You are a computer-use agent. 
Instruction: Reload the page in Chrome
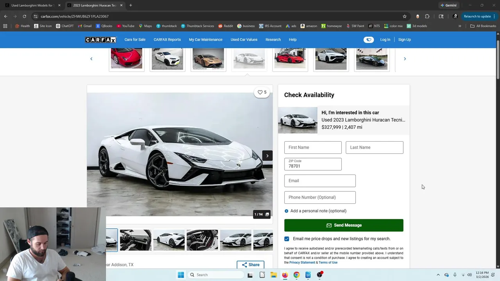24,16
